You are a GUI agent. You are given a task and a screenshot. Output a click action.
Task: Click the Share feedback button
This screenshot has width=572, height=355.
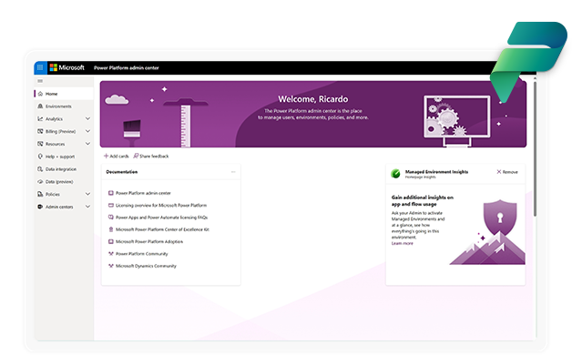150,156
